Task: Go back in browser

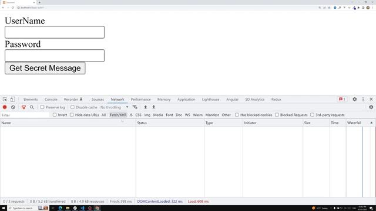Action: coord(3,8)
